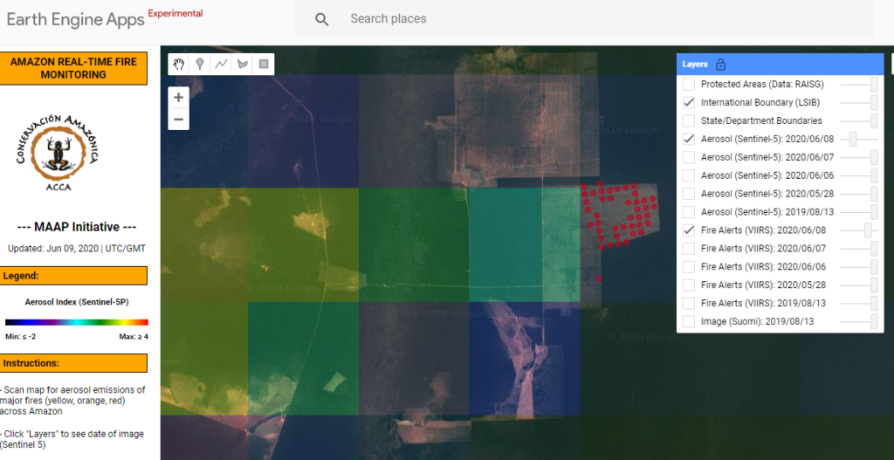Viewport: 894px width, 460px height.
Task: Click the lock icon beside Layers
Action: point(720,65)
